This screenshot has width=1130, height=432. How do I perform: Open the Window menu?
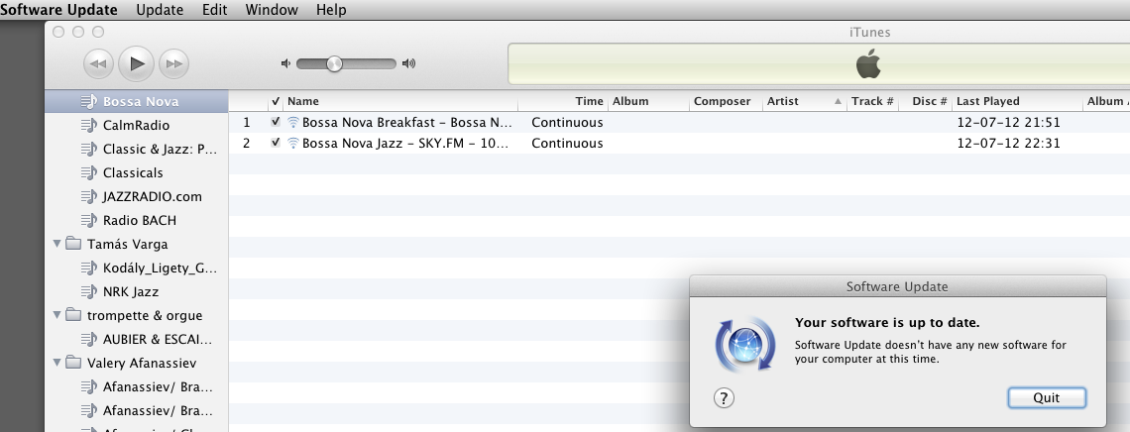point(272,9)
